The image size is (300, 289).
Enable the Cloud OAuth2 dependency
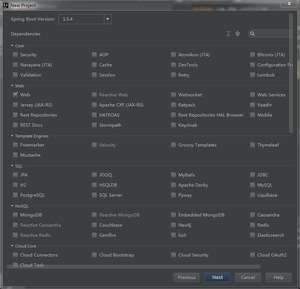[x=252, y=255]
